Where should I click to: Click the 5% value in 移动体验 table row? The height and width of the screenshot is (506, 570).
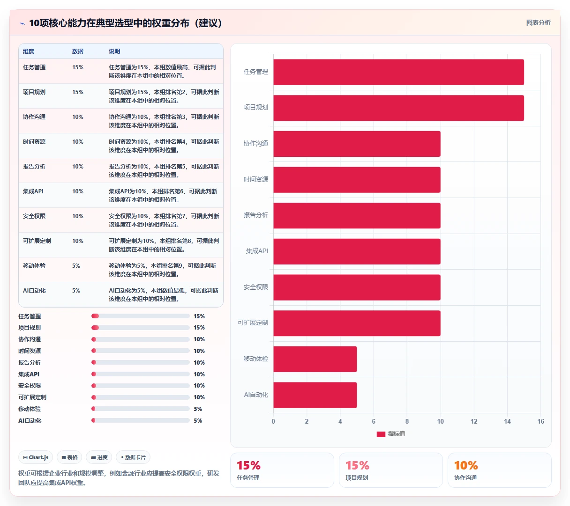click(76, 266)
